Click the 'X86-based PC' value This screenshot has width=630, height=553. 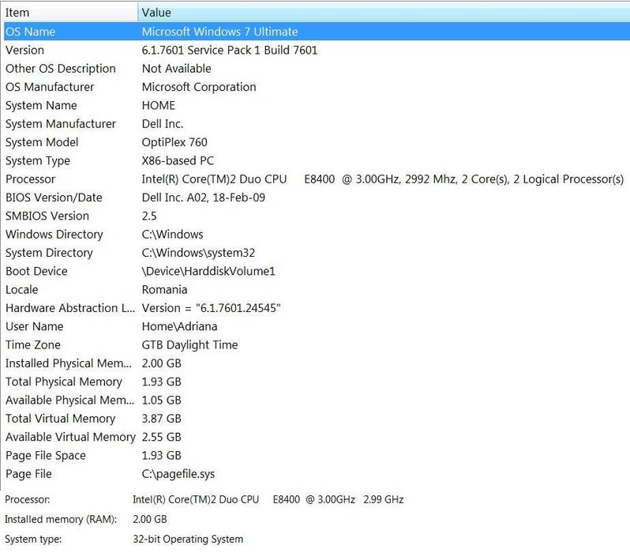(178, 160)
